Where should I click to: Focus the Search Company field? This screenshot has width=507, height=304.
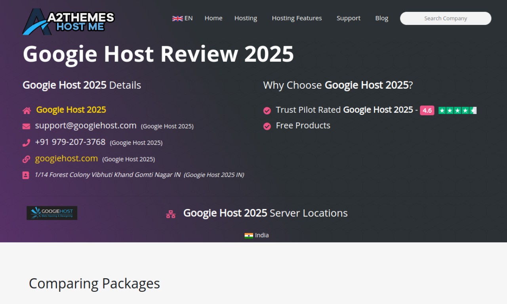(446, 18)
